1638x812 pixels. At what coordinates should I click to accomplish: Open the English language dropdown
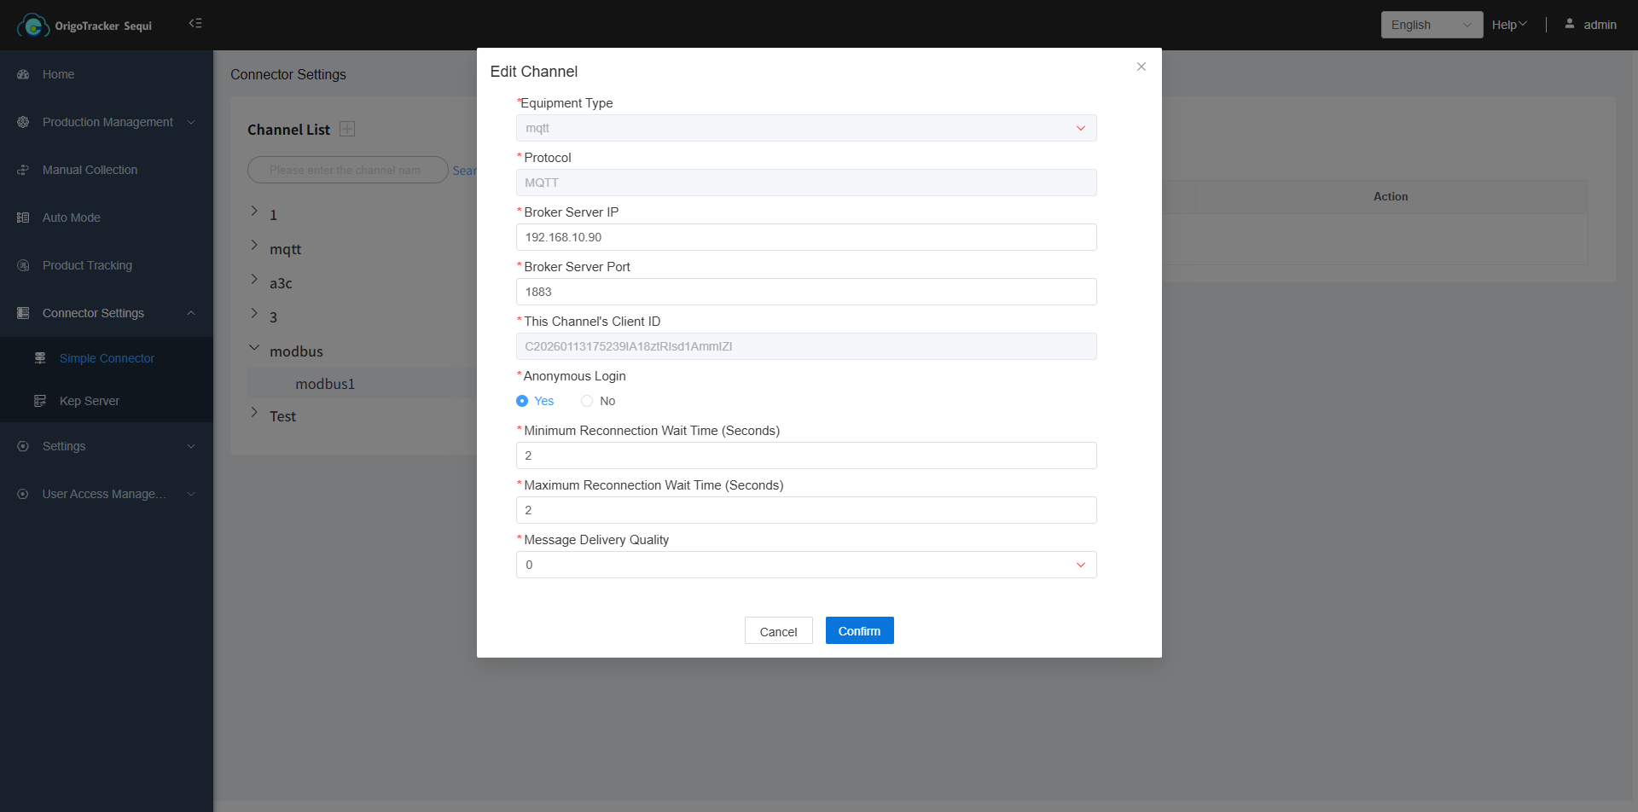[1431, 25]
